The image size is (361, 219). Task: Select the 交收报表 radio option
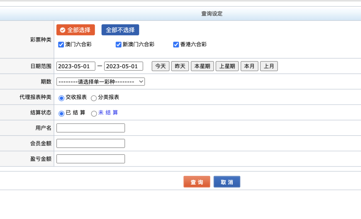click(x=61, y=98)
